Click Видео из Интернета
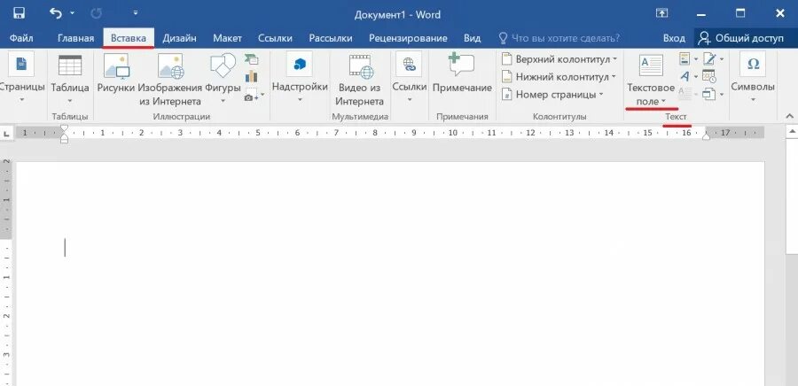The width and height of the screenshot is (798, 386). (x=360, y=79)
